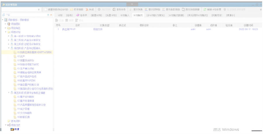Collapse the 项目计划 node
The height and width of the screenshot is (134, 263).
[6, 32]
